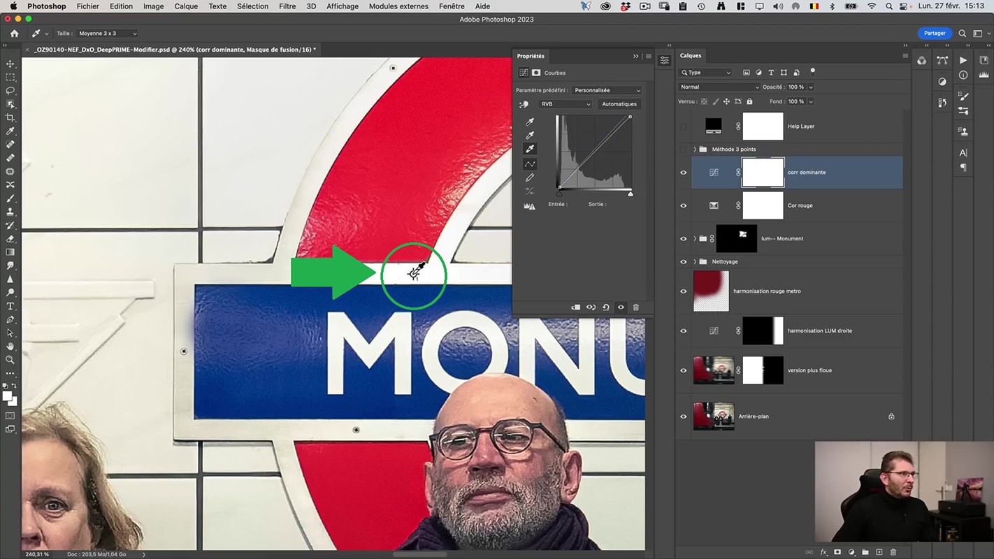Delete the layer using Layers trash icon

[893, 552]
